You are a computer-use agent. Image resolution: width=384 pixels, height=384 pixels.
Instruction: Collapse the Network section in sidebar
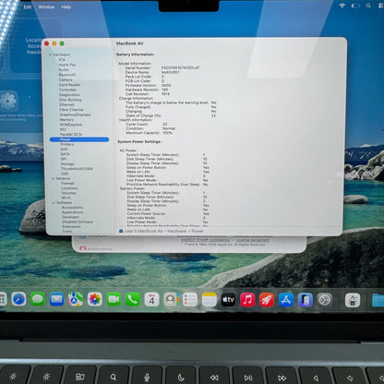[x=54, y=178]
